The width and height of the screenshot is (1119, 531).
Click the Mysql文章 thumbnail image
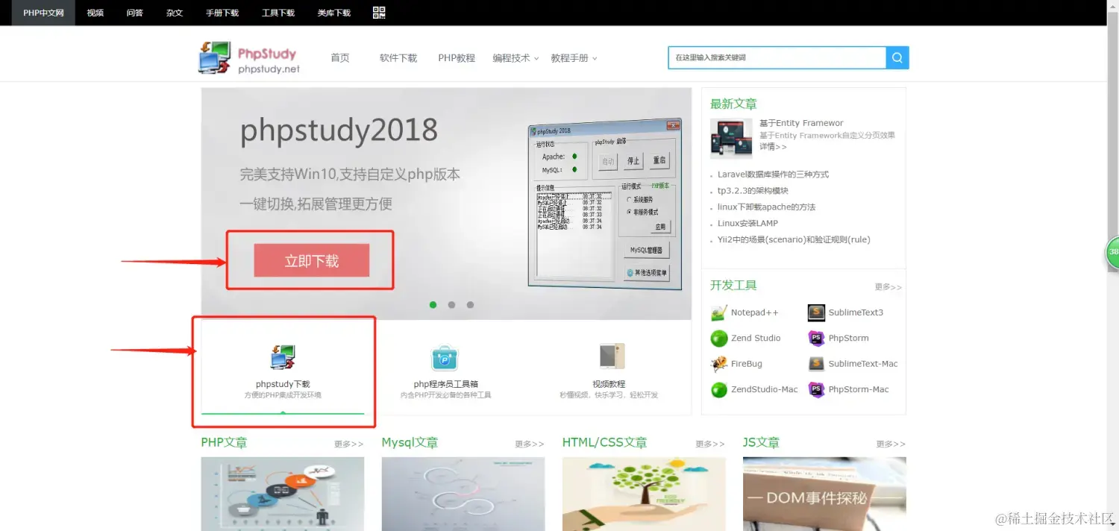463,494
